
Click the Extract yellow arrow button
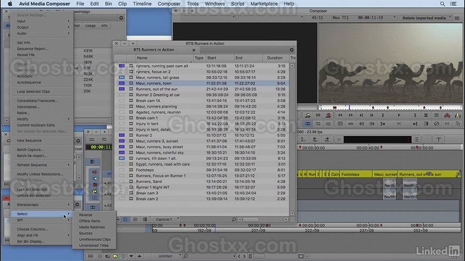pos(458,115)
